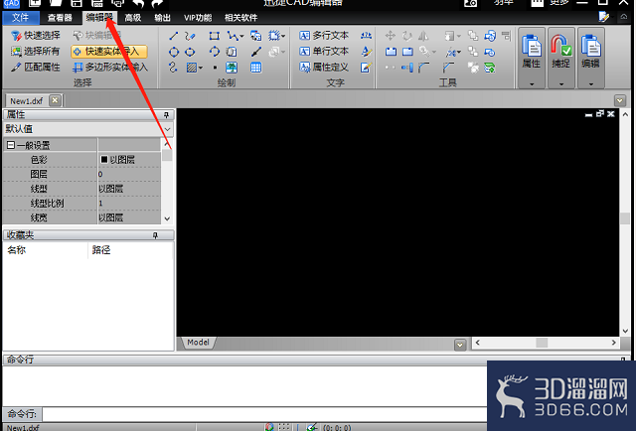The height and width of the screenshot is (431, 636).
Task: Insert an image with palm tree icon
Action: pos(232,68)
